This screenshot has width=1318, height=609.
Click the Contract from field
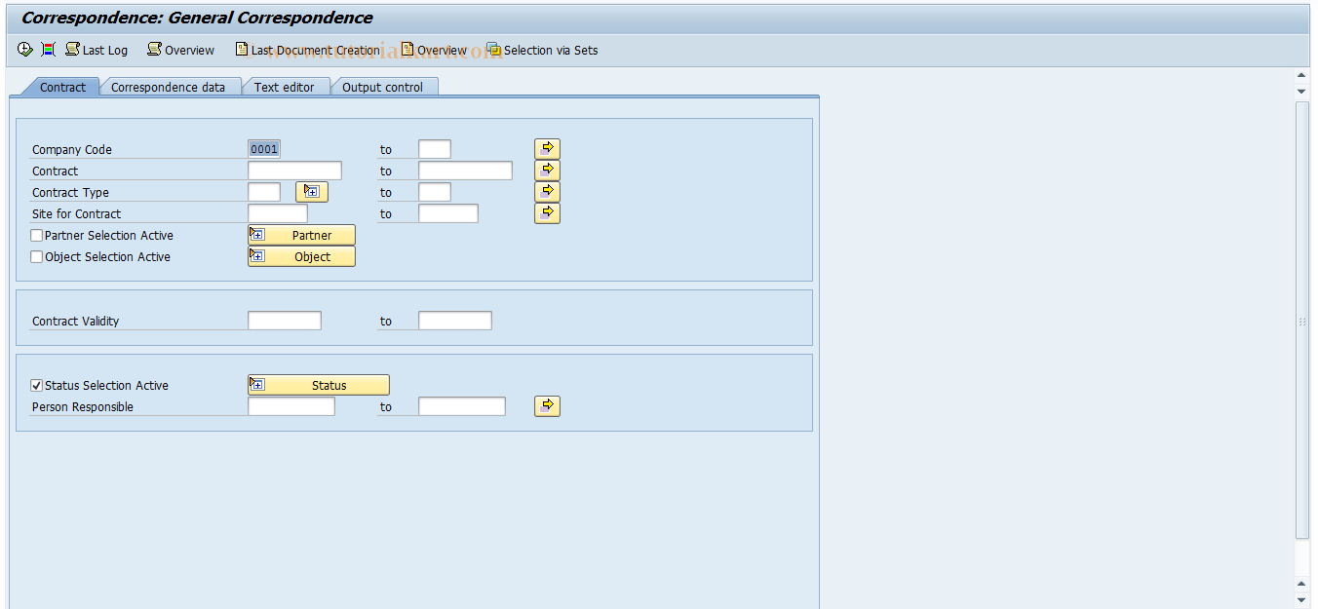click(294, 171)
